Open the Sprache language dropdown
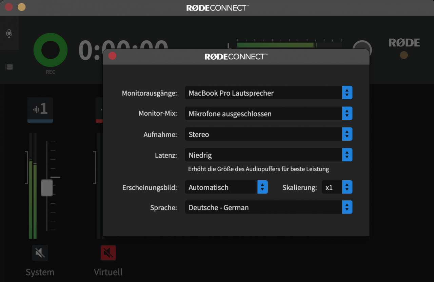 click(x=269, y=207)
